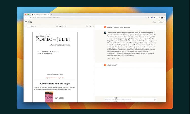Open the browser extensions puzzle icon
This screenshot has width=190, height=114.
(x=154, y=18)
